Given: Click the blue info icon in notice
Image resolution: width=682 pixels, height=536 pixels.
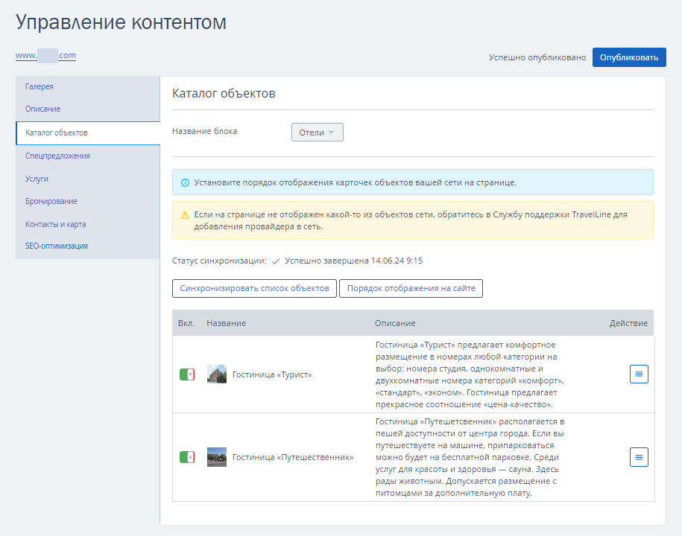Looking at the screenshot, I should click(185, 182).
